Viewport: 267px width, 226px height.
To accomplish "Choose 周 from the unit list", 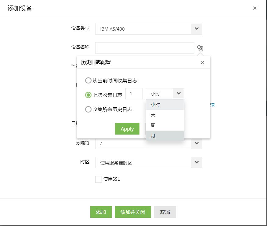I will [x=165, y=125].
